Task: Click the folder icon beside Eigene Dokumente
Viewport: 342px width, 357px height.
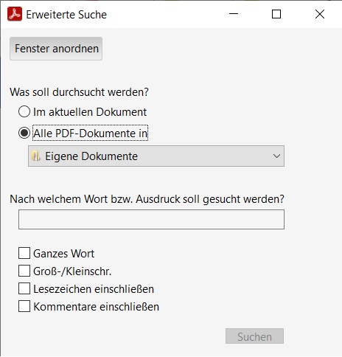Action: click(35, 156)
